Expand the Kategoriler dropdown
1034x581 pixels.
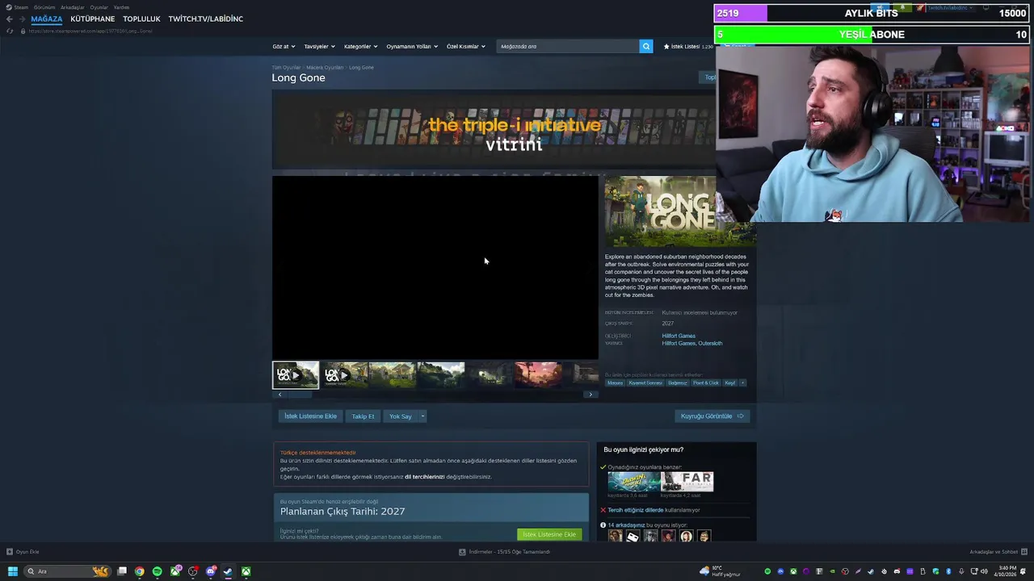coord(360,46)
